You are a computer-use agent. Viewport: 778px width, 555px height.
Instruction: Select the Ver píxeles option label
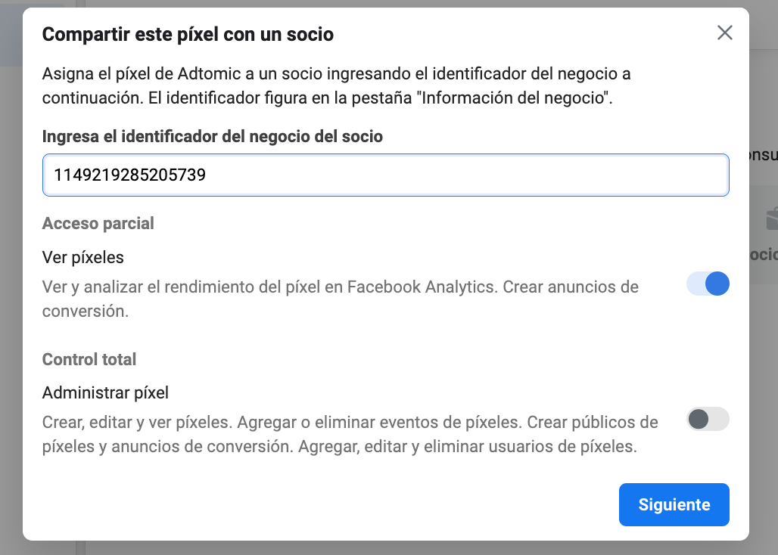[82, 257]
